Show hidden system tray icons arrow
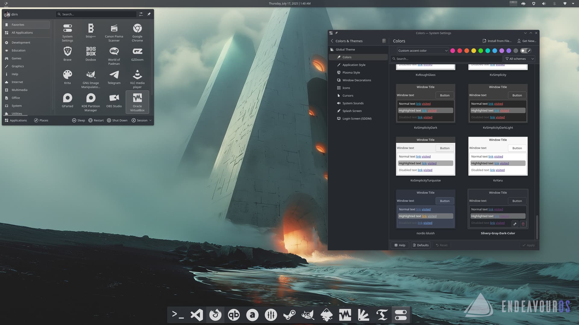The image size is (579, 325). point(573,4)
